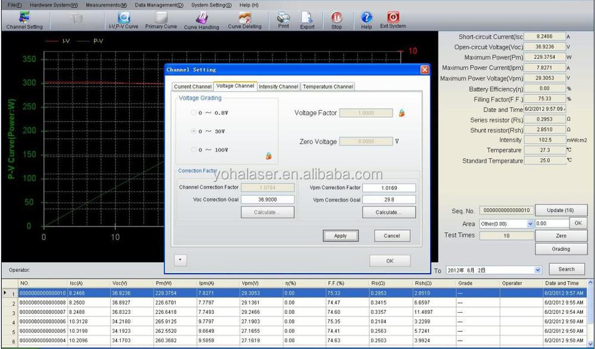Stop the measurement with Stop icon
The height and width of the screenshot is (349, 595).
[336, 20]
